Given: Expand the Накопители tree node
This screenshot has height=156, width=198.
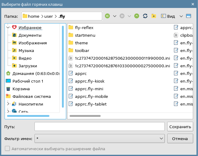Looking at the screenshot, I should point(8,104).
